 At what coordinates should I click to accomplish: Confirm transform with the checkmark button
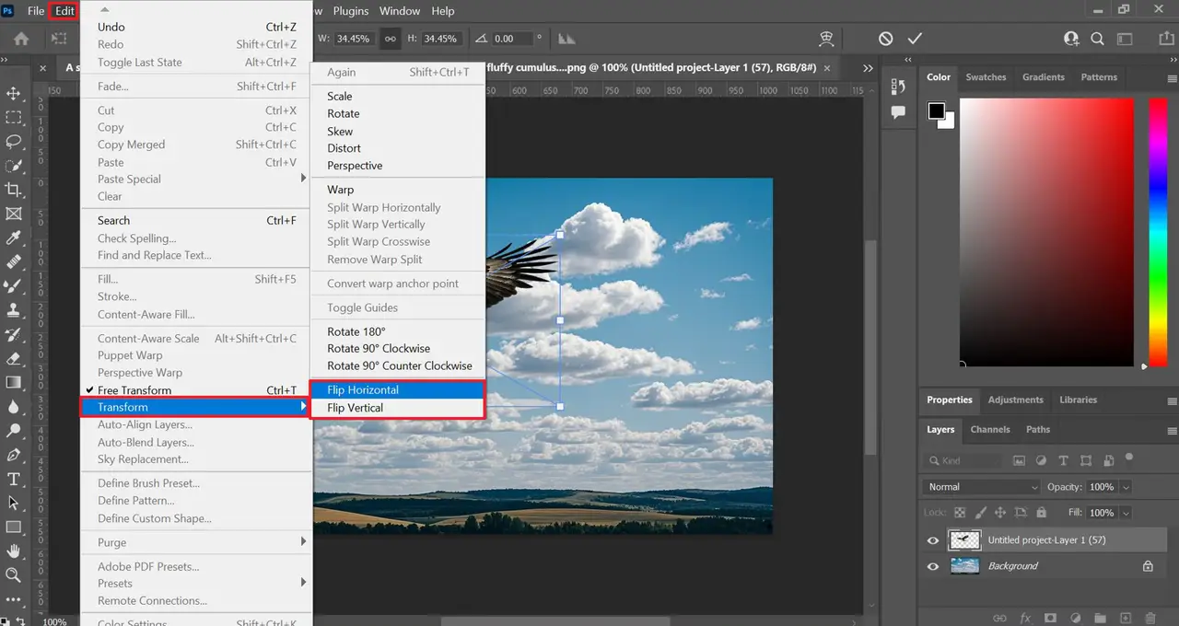pyautogui.click(x=915, y=38)
